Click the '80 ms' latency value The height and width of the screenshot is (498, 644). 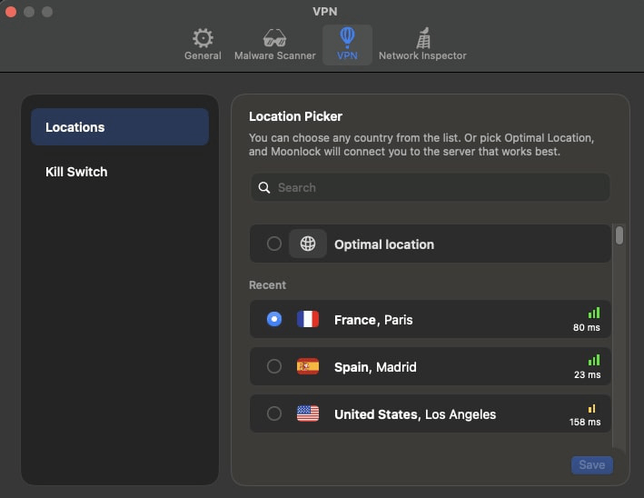coord(587,328)
